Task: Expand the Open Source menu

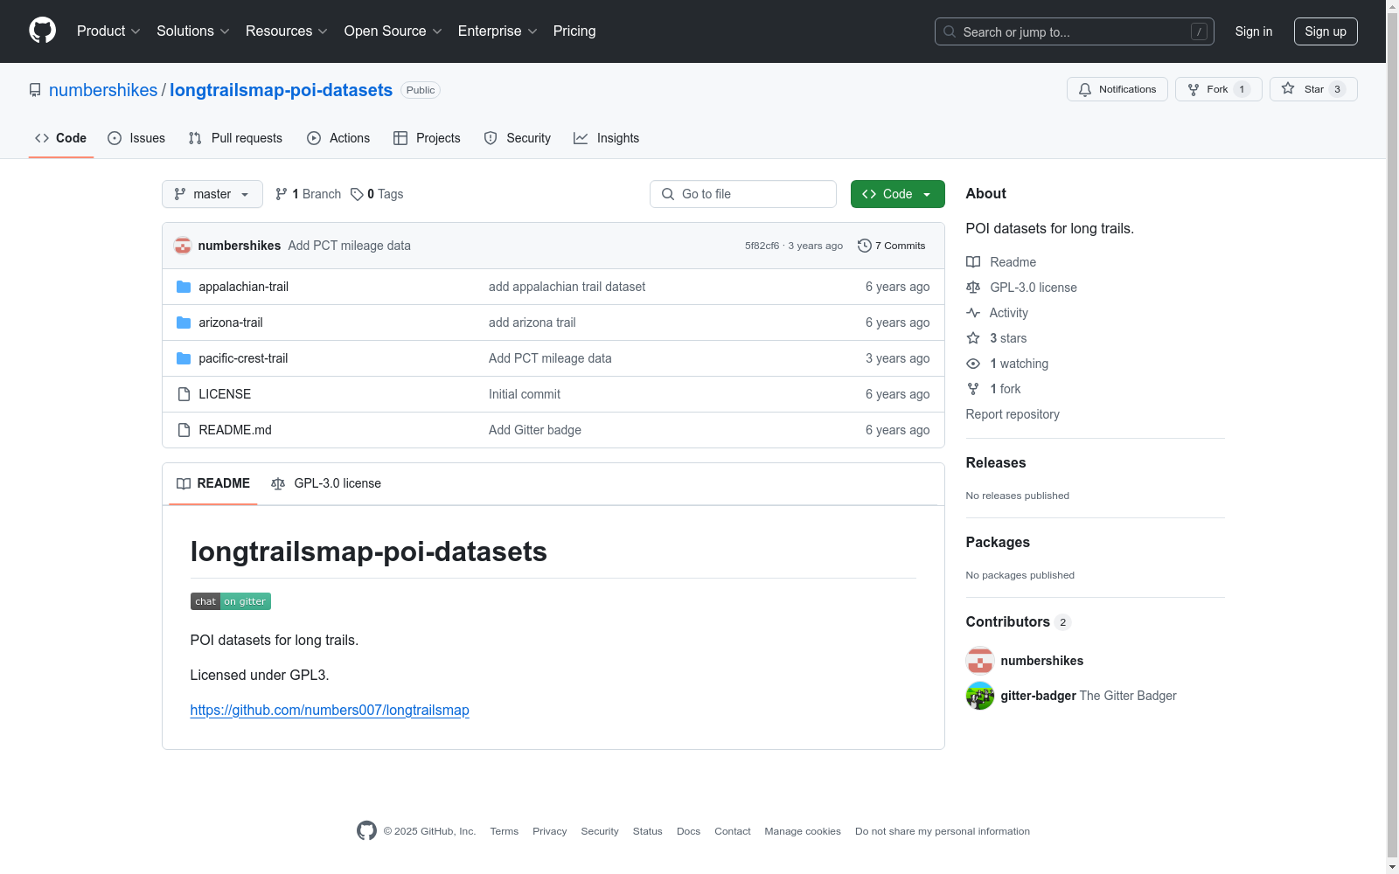Action: 393,31
